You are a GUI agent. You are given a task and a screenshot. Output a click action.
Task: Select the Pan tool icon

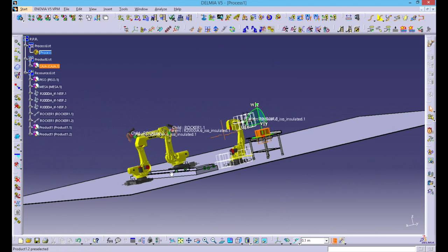pos(189,241)
